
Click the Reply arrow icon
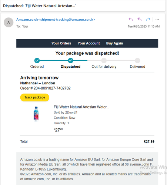click(131, 19)
